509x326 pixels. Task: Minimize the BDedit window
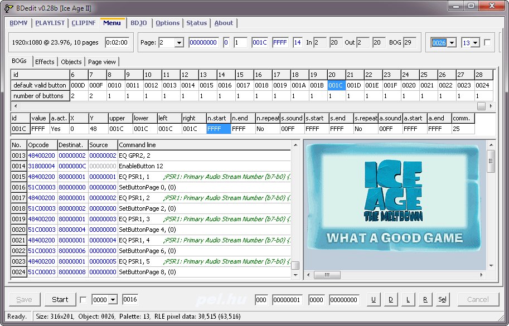pos(456,6)
